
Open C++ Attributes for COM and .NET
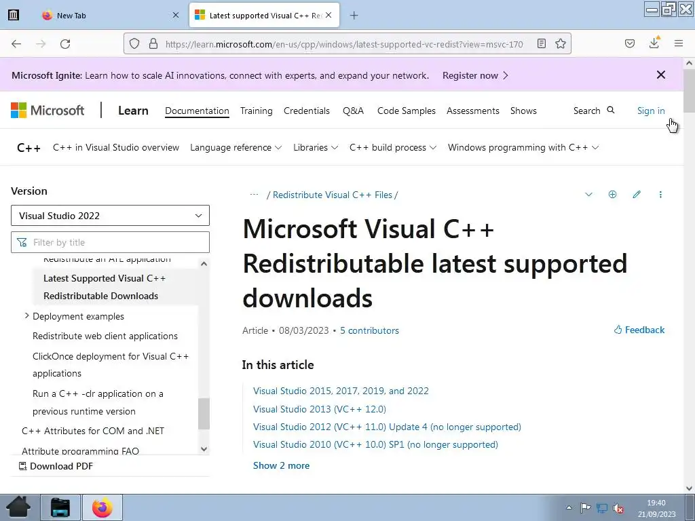(93, 431)
